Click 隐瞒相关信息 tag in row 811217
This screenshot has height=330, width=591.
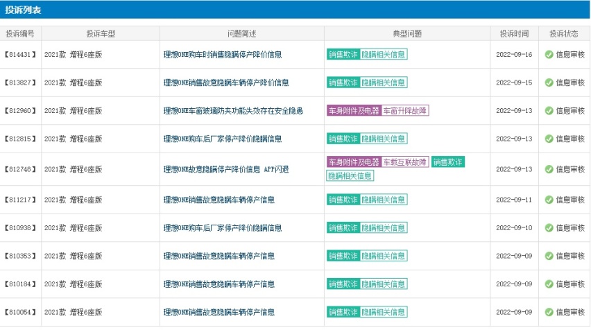coord(384,200)
